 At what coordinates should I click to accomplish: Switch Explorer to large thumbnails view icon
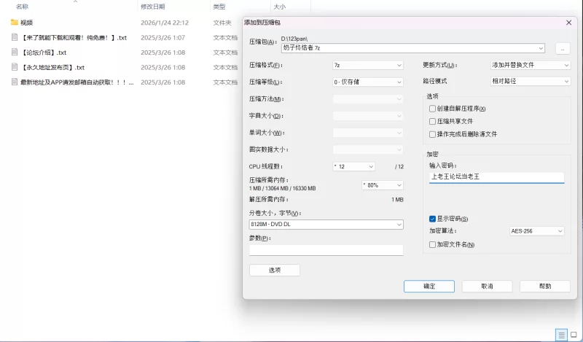[x=574, y=335]
